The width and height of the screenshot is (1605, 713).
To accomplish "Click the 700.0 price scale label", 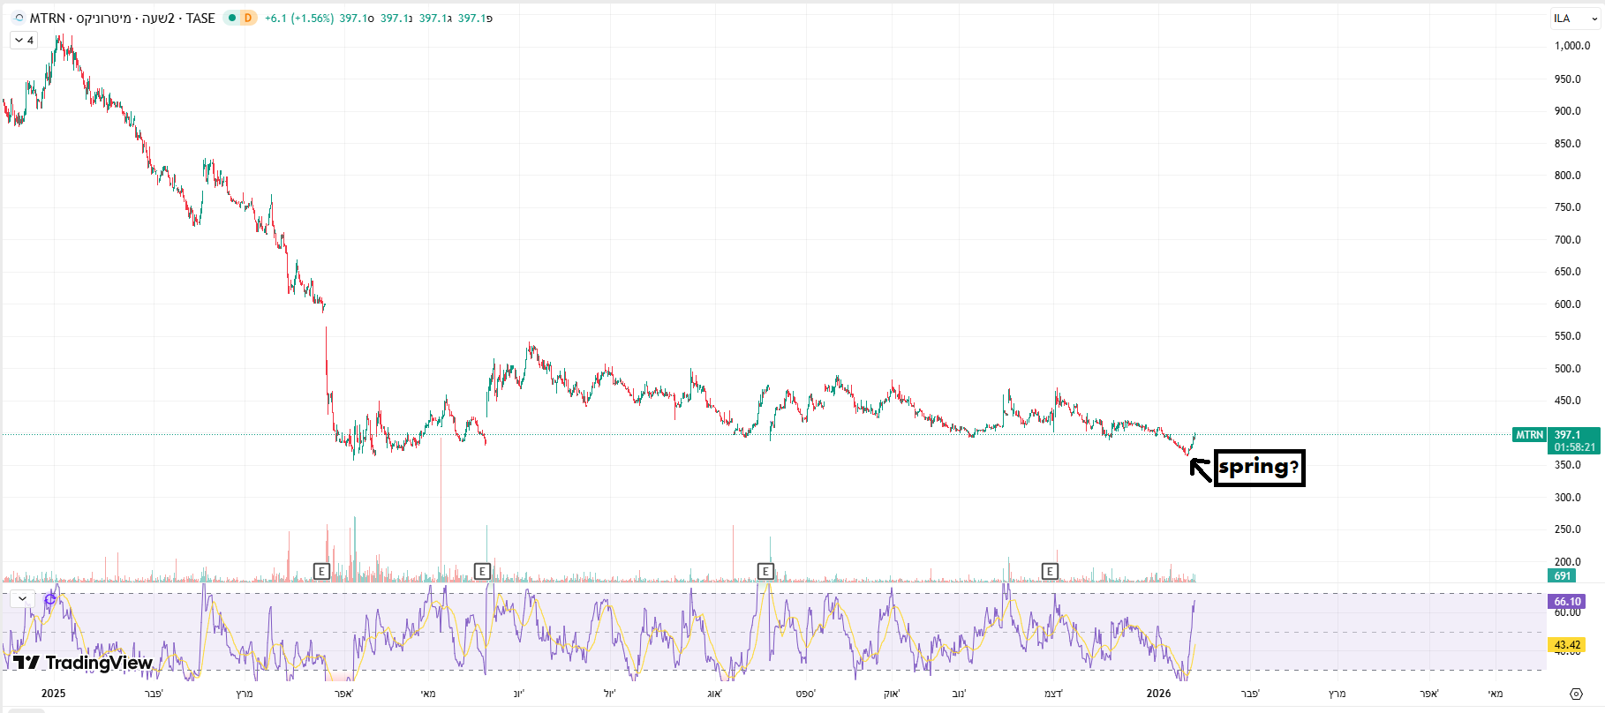I will [1568, 240].
